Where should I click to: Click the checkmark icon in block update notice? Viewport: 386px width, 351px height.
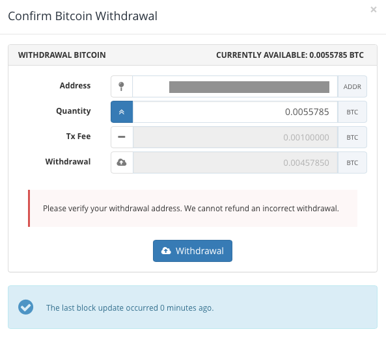point(25,307)
